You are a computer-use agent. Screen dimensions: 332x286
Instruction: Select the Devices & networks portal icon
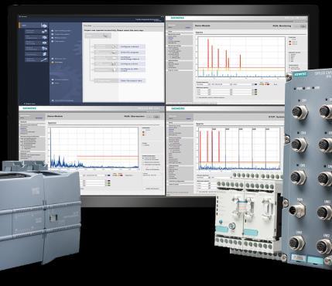point(44,32)
